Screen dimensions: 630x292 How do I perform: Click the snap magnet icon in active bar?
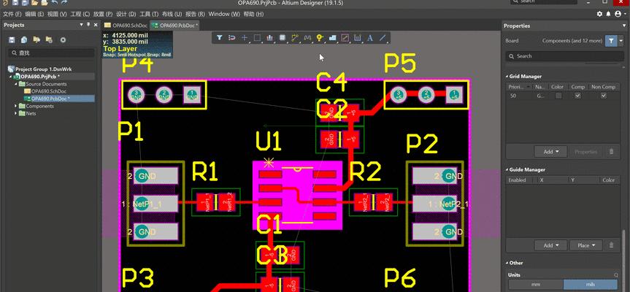[232, 38]
